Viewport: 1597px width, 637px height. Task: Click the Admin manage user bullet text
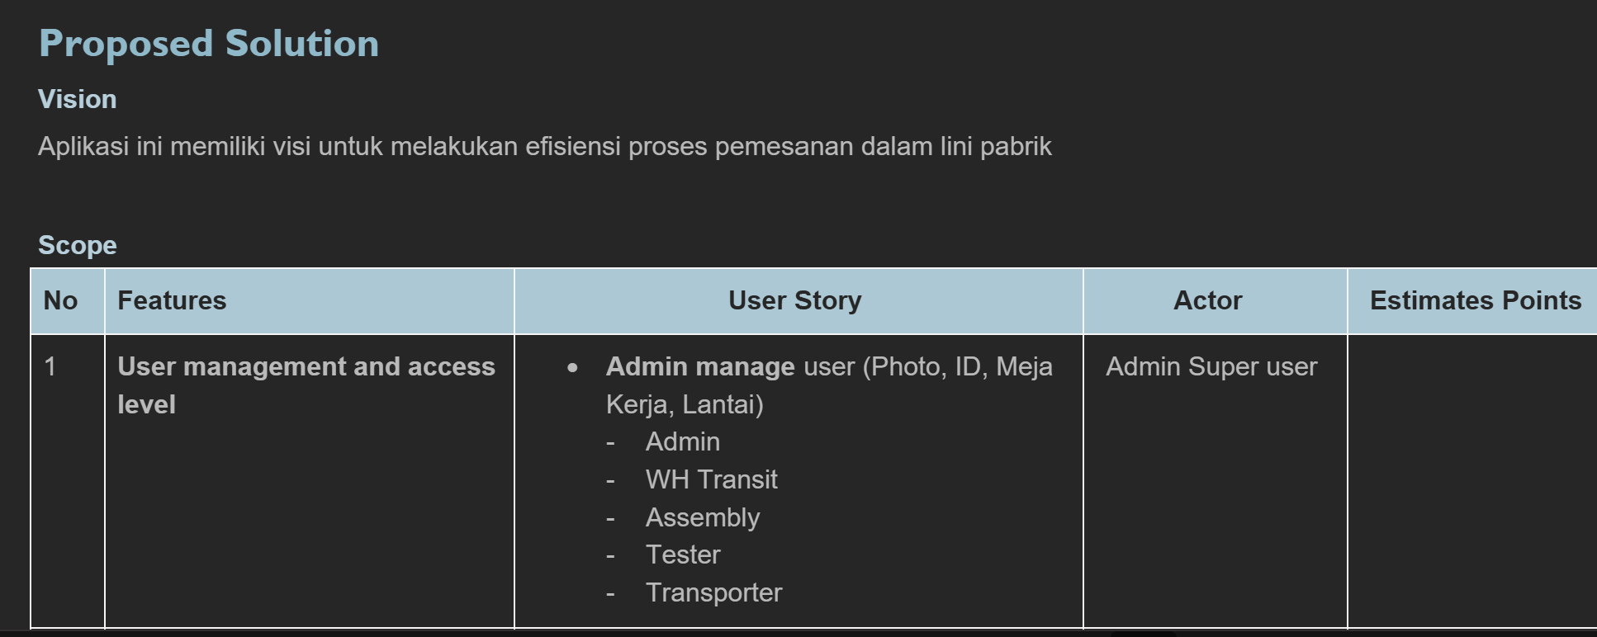(x=829, y=385)
